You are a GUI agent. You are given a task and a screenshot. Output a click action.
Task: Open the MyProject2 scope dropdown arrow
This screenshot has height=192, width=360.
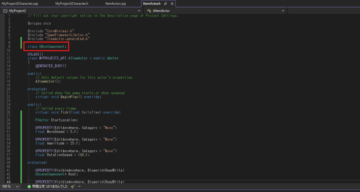pos(139,11)
